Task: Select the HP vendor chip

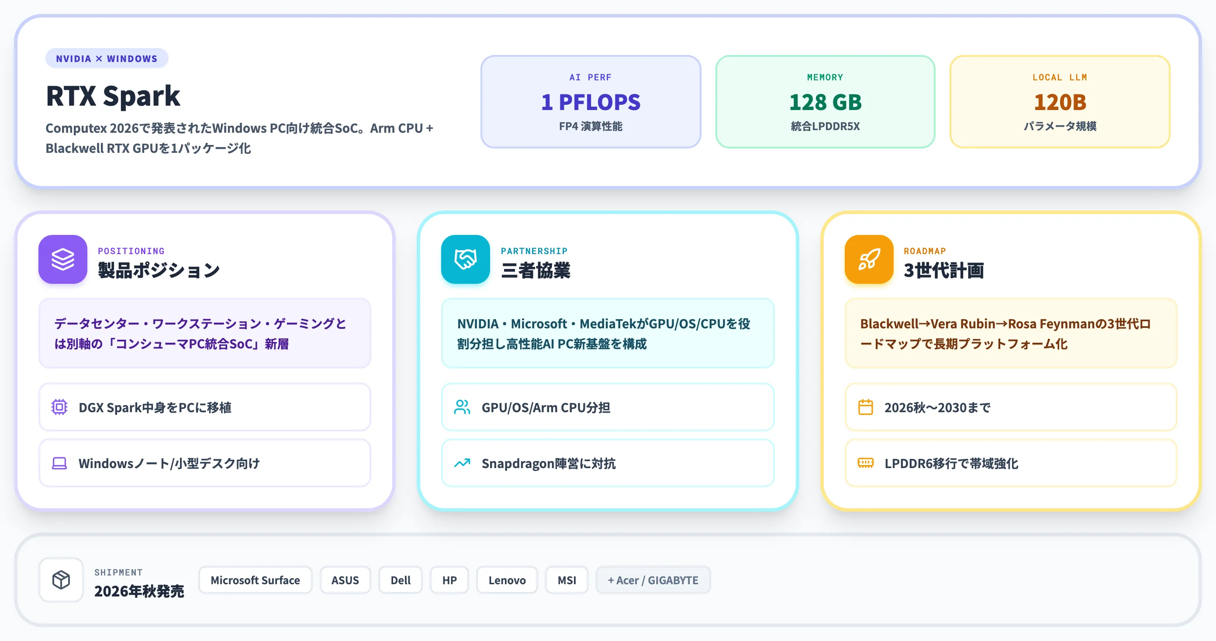Action: [x=449, y=580]
